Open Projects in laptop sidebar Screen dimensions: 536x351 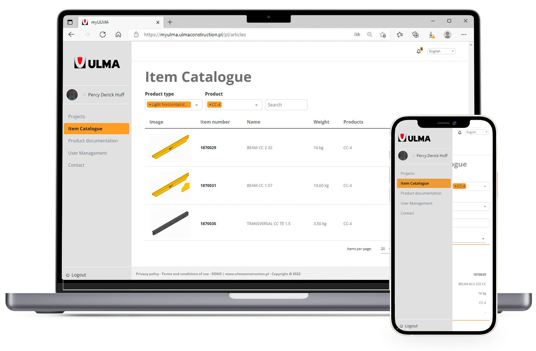[76, 117]
